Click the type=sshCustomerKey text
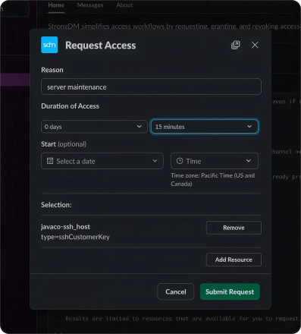301x334 pixels. pyautogui.click(x=75, y=237)
